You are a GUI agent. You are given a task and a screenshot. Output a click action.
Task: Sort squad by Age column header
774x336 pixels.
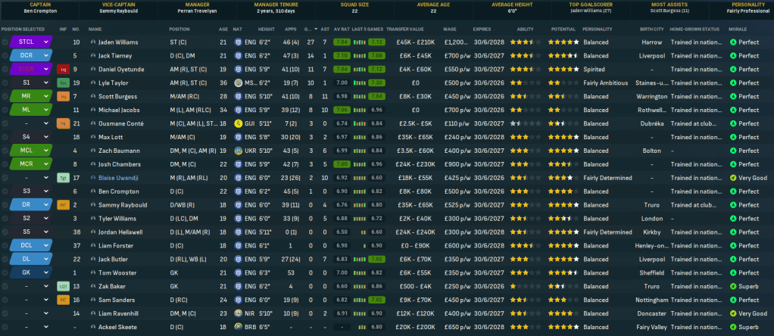tap(223, 29)
